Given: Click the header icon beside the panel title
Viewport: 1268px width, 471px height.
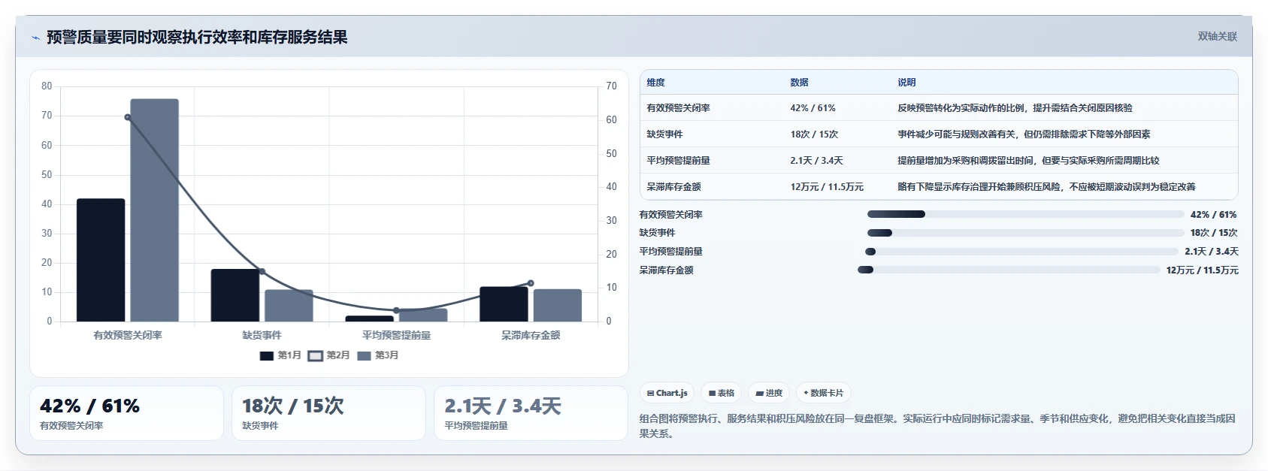Looking at the screenshot, I should coord(35,38).
